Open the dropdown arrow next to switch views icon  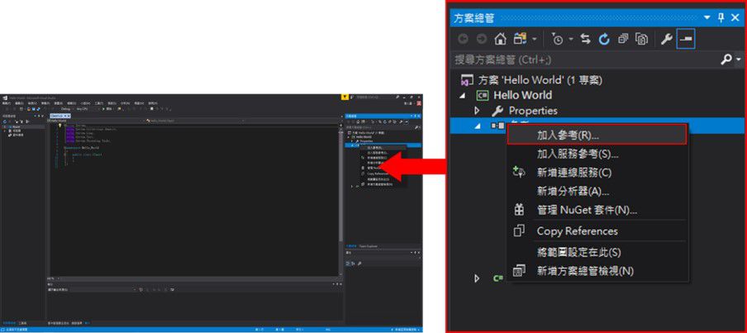(535, 40)
